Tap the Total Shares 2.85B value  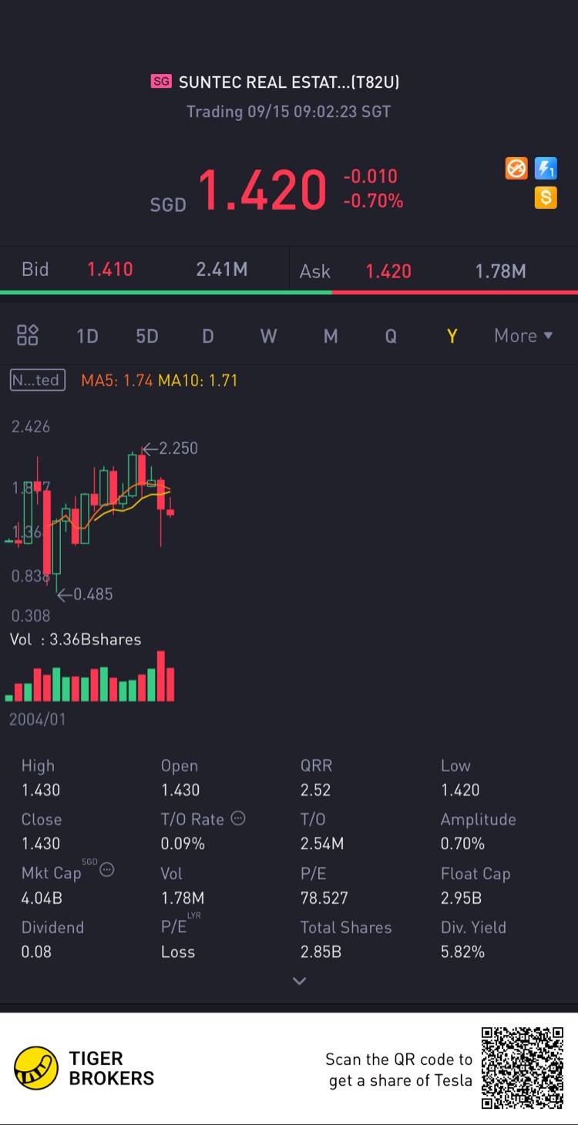click(x=321, y=952)
